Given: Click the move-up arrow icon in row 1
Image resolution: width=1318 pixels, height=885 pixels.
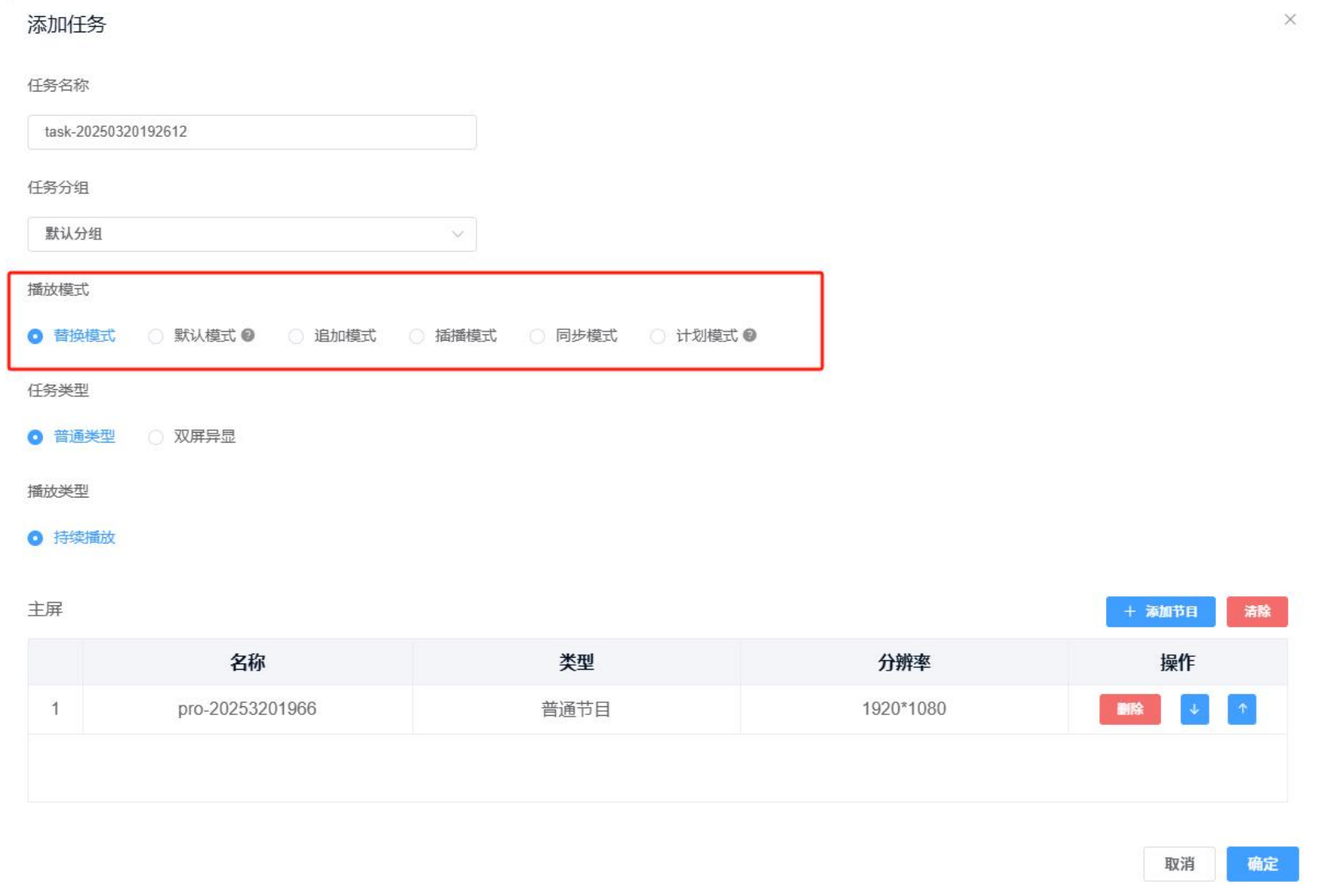Looking at the screenshot, I should coord(1241,709).
